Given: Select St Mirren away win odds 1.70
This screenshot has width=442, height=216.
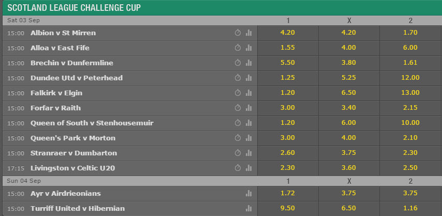Looking at the screenshot, I should coord(410,33).
